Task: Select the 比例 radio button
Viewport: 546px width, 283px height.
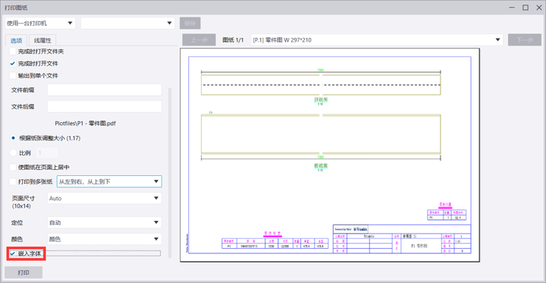Action: pyautogui.click(x=13, y=153)
